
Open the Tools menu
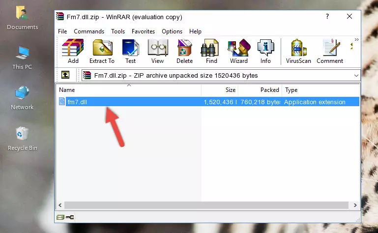pyautogui.click(x=118, y=31)
